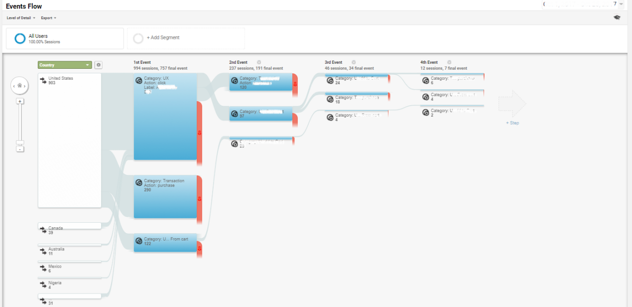Image resolution: width=632 pixels, height=307 pixels.
Task: Click the United States traffic arrows icon
Action: (x=43, y=80)
